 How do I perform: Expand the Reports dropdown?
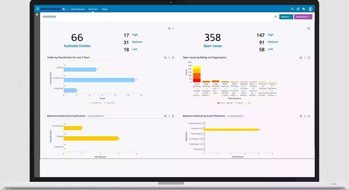click(x=286, y=17)
